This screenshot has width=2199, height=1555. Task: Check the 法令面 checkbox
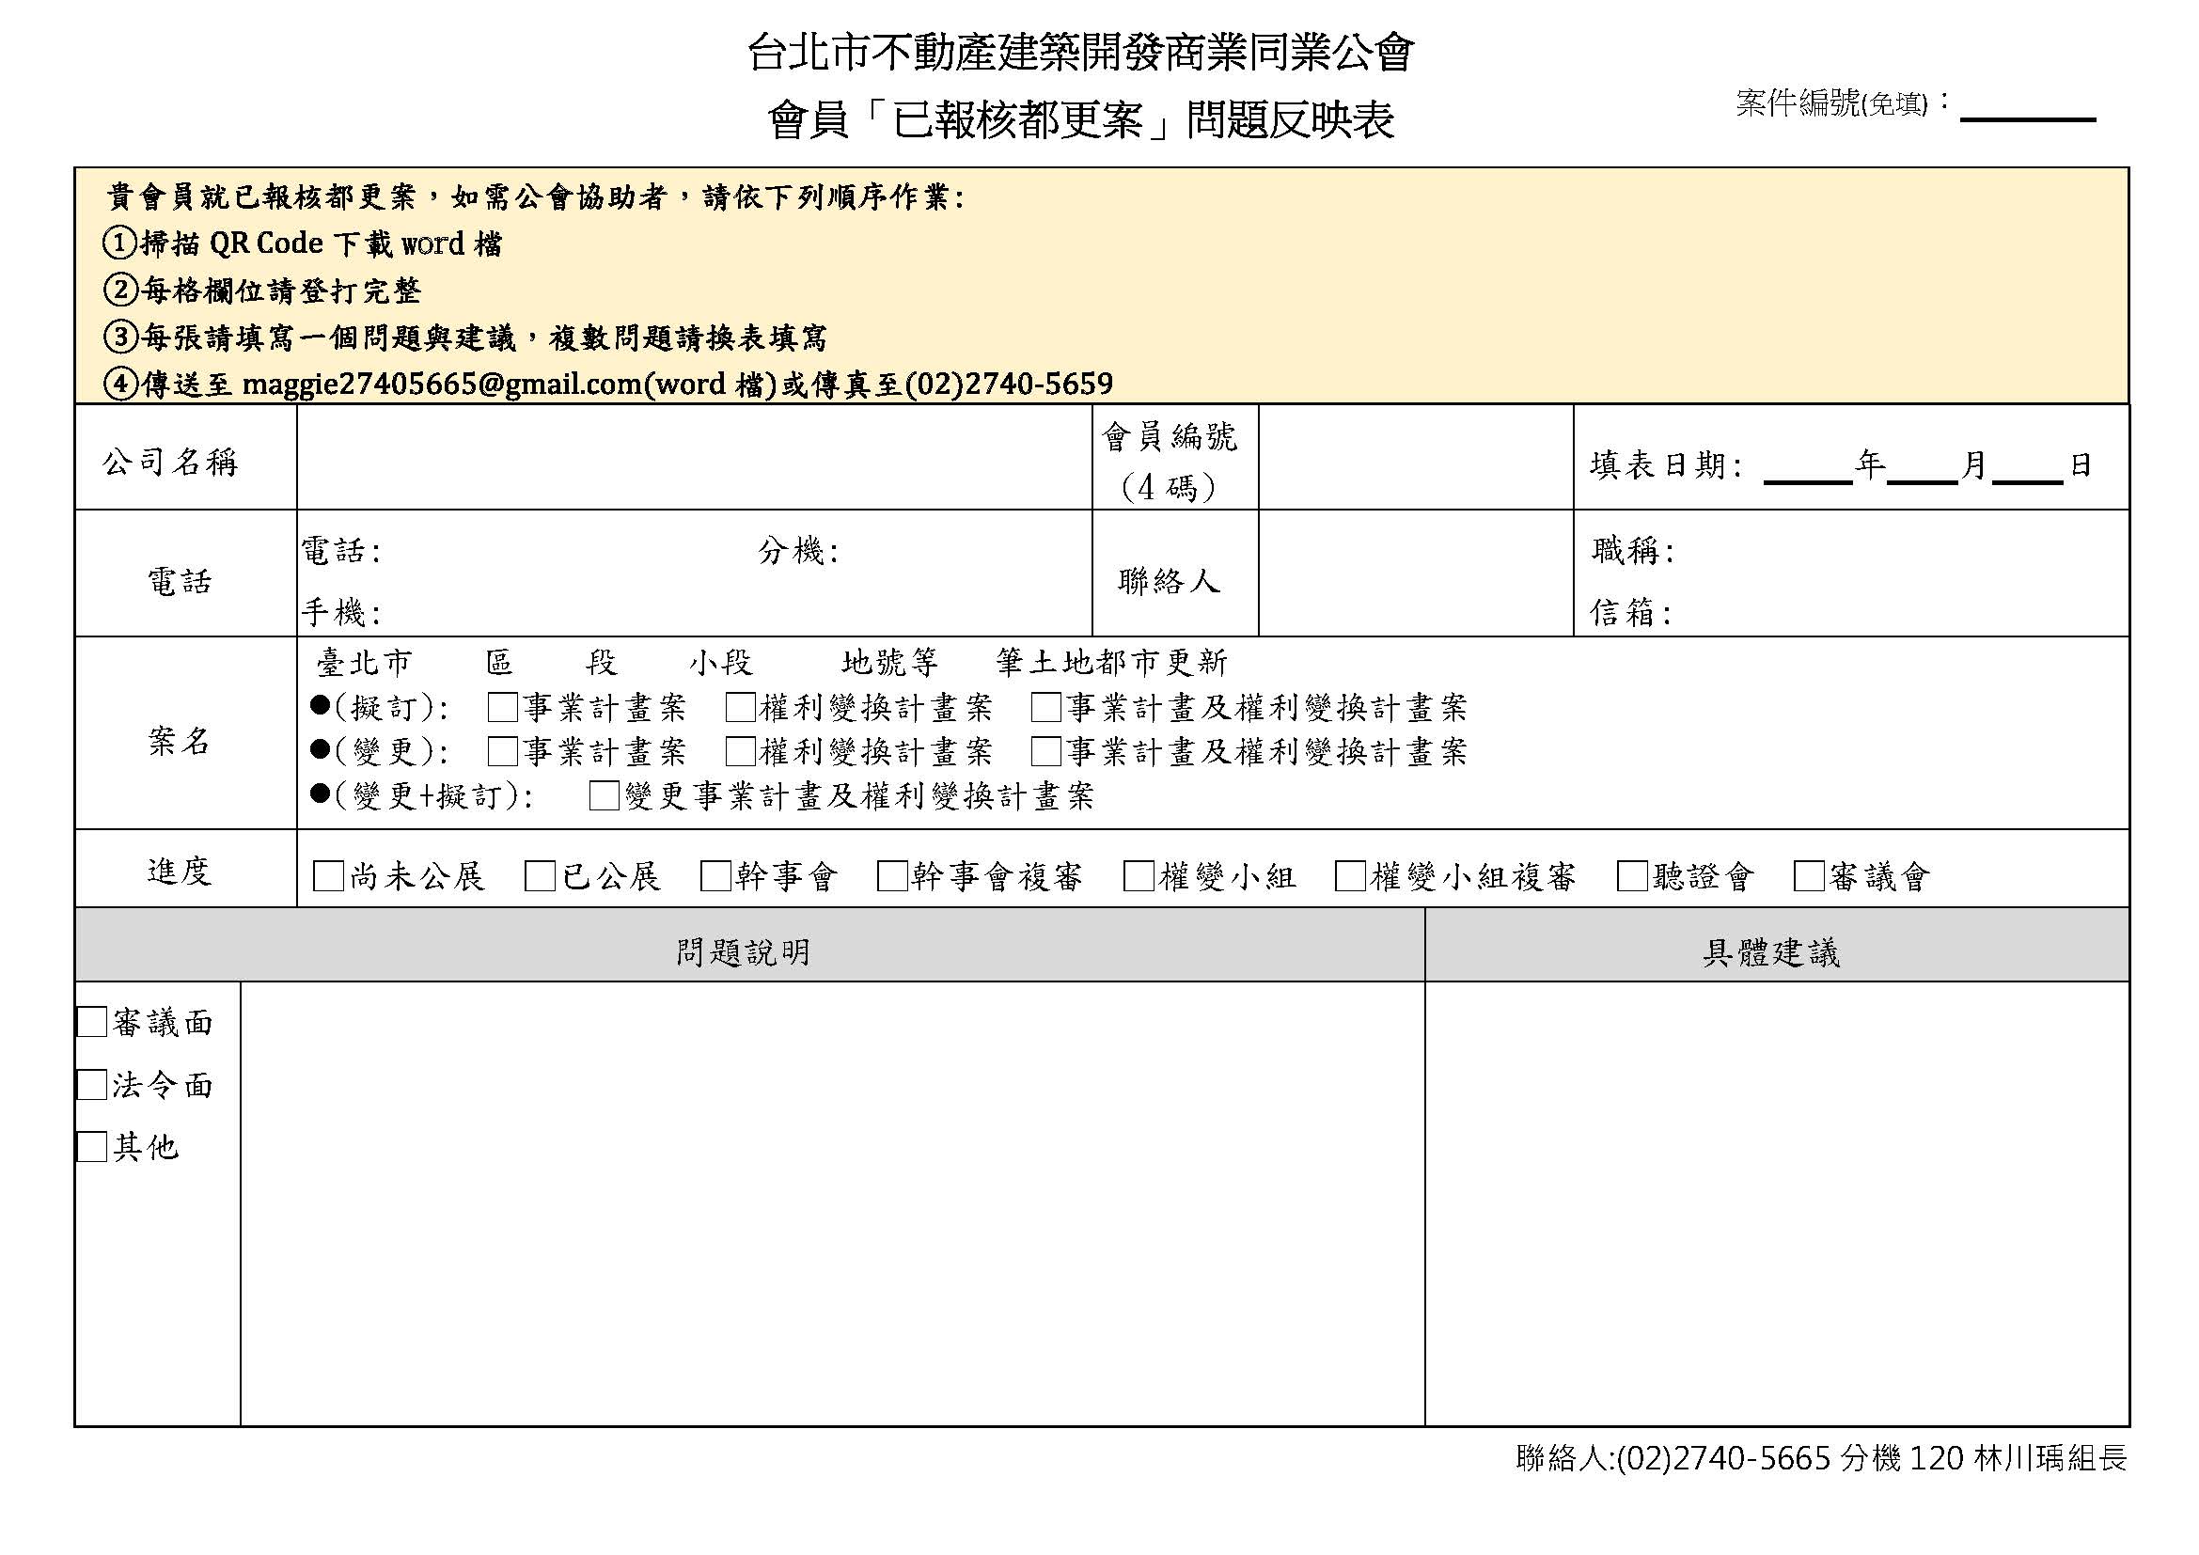(x=92, y=1085)
